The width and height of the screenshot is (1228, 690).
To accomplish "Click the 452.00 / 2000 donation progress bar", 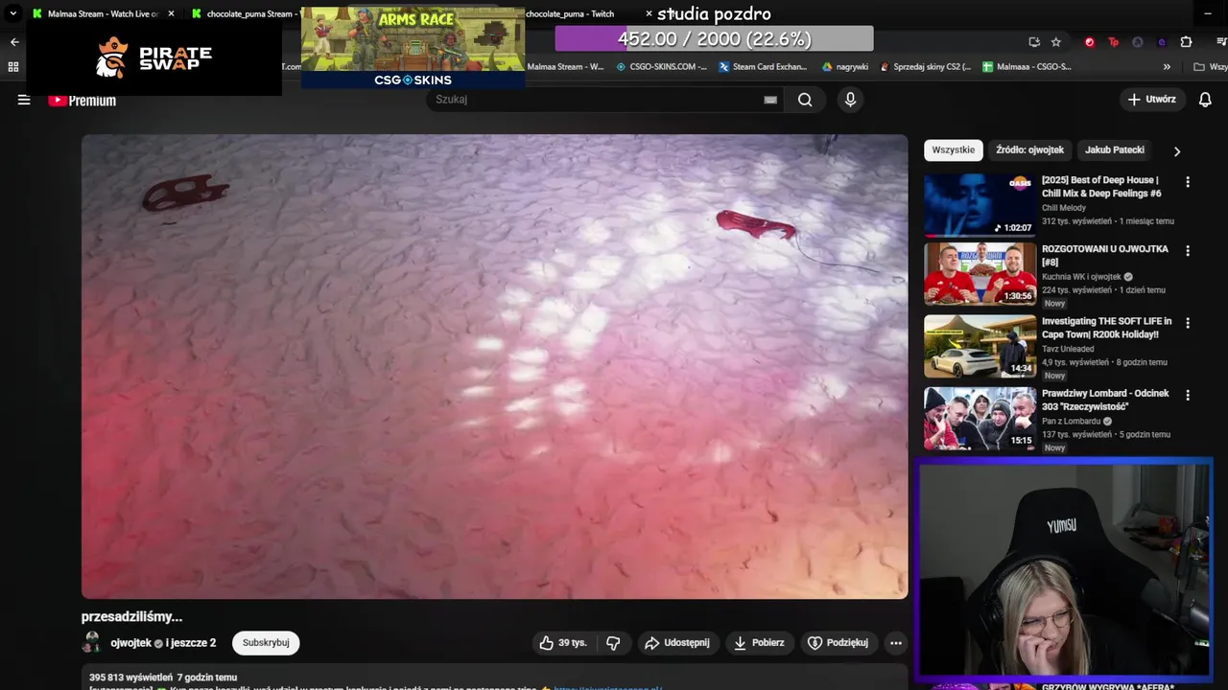I will click(714, 38).
